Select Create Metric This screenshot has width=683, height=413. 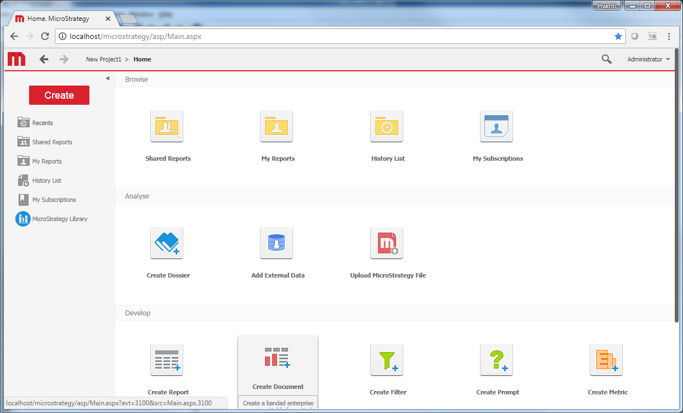[606, 360]
